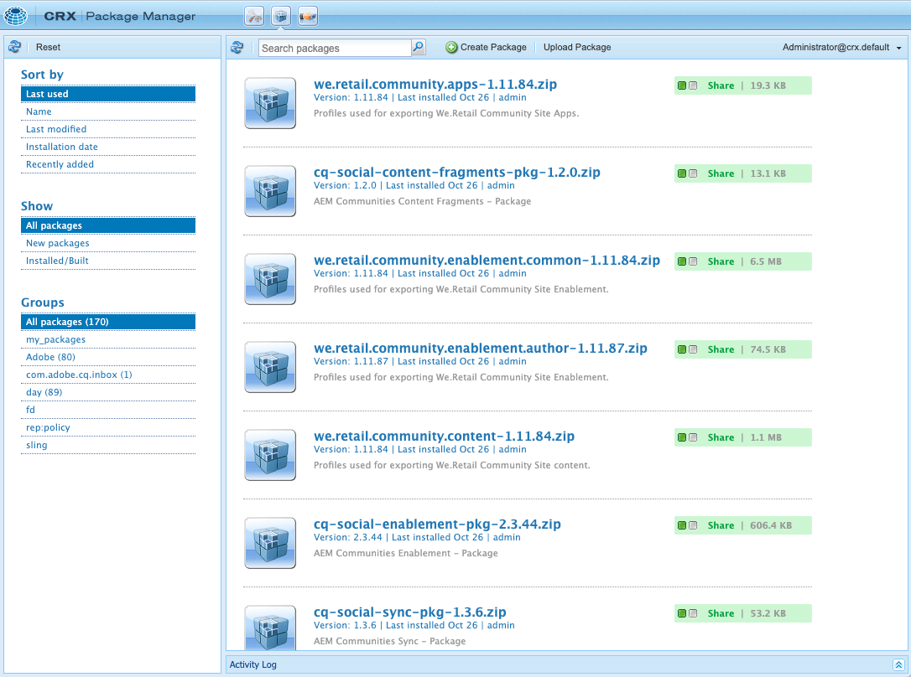Click the magnifier icon to run a package search
This screenshot has width=911, height=677.
(x=418, y=47)
